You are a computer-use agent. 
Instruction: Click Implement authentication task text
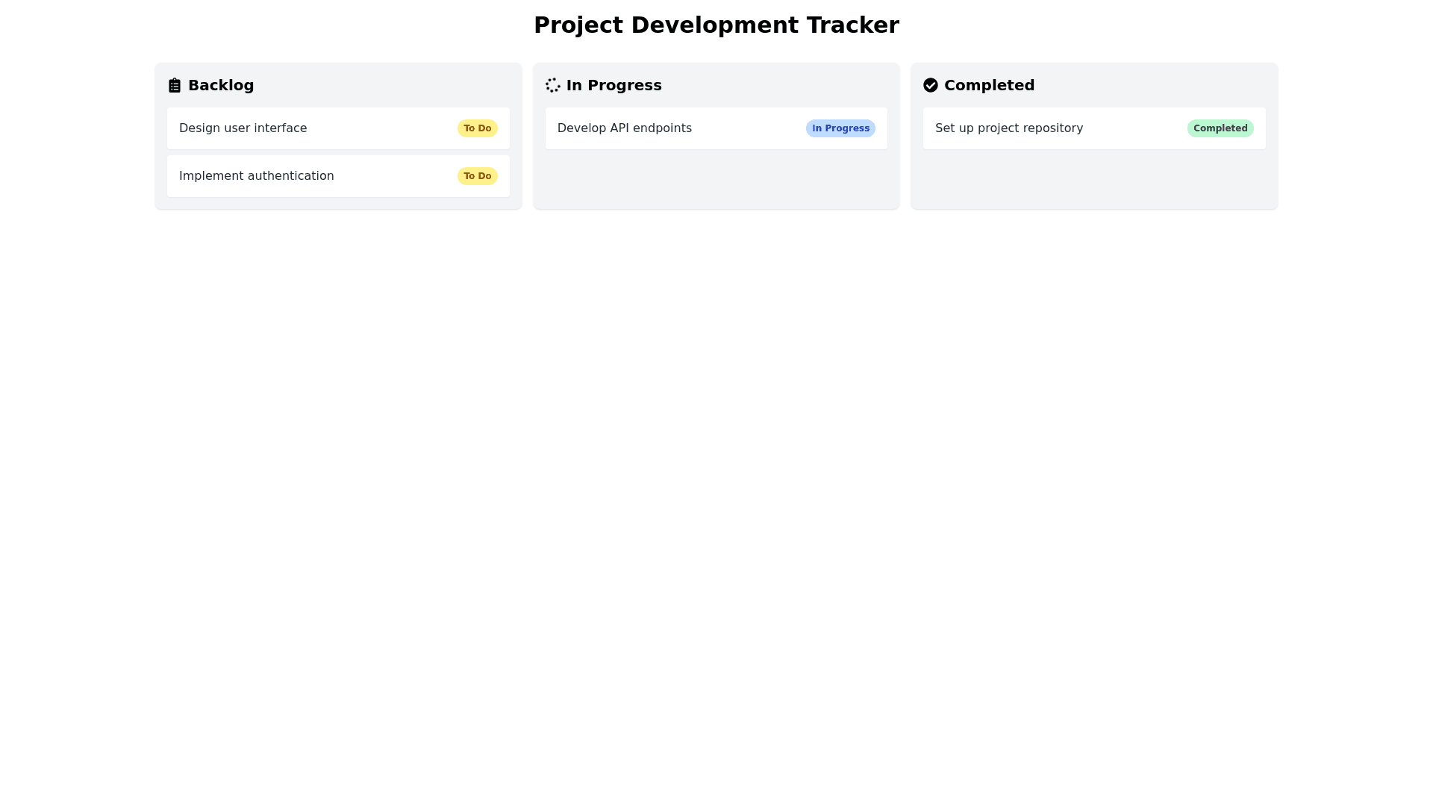[x=256, y=176]
